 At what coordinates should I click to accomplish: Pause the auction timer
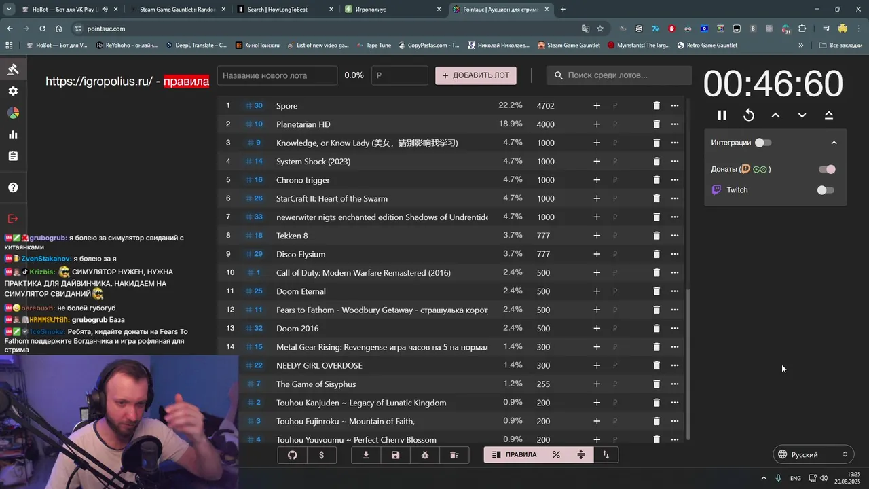(x=722, y=115)
